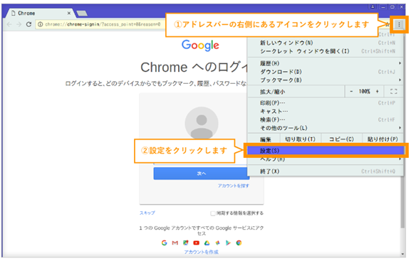Expand the ヘルプ(H) submenu

[x=325, y=159]
